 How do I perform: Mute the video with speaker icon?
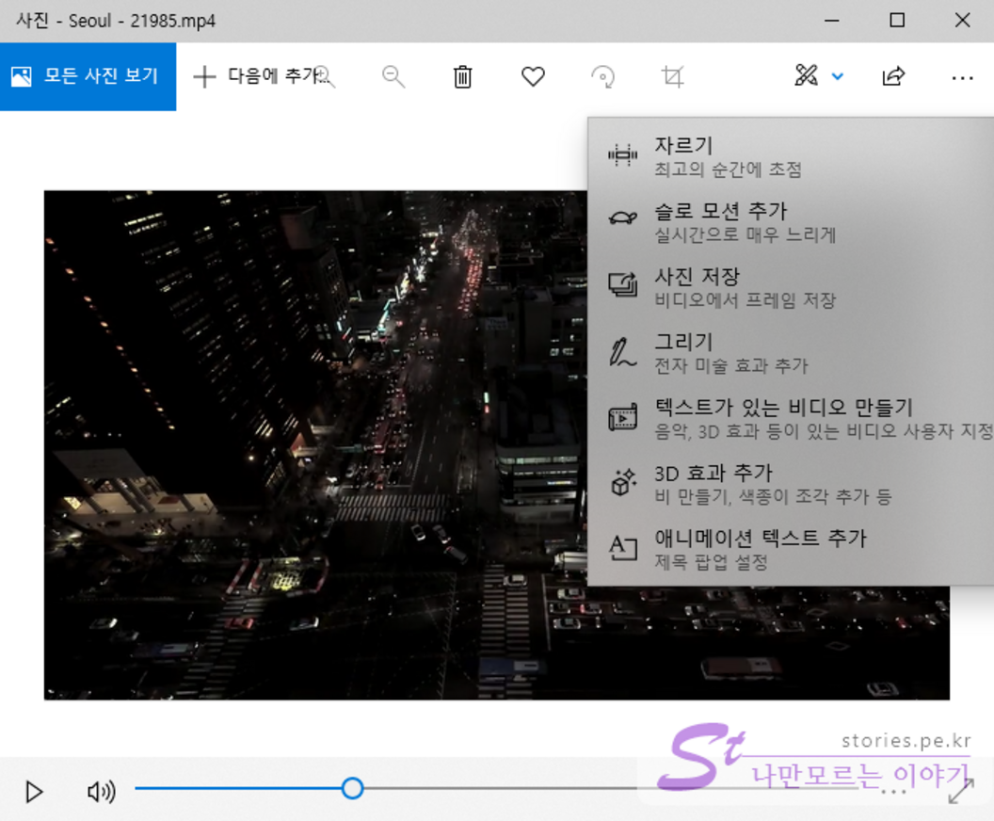point(101,792)
